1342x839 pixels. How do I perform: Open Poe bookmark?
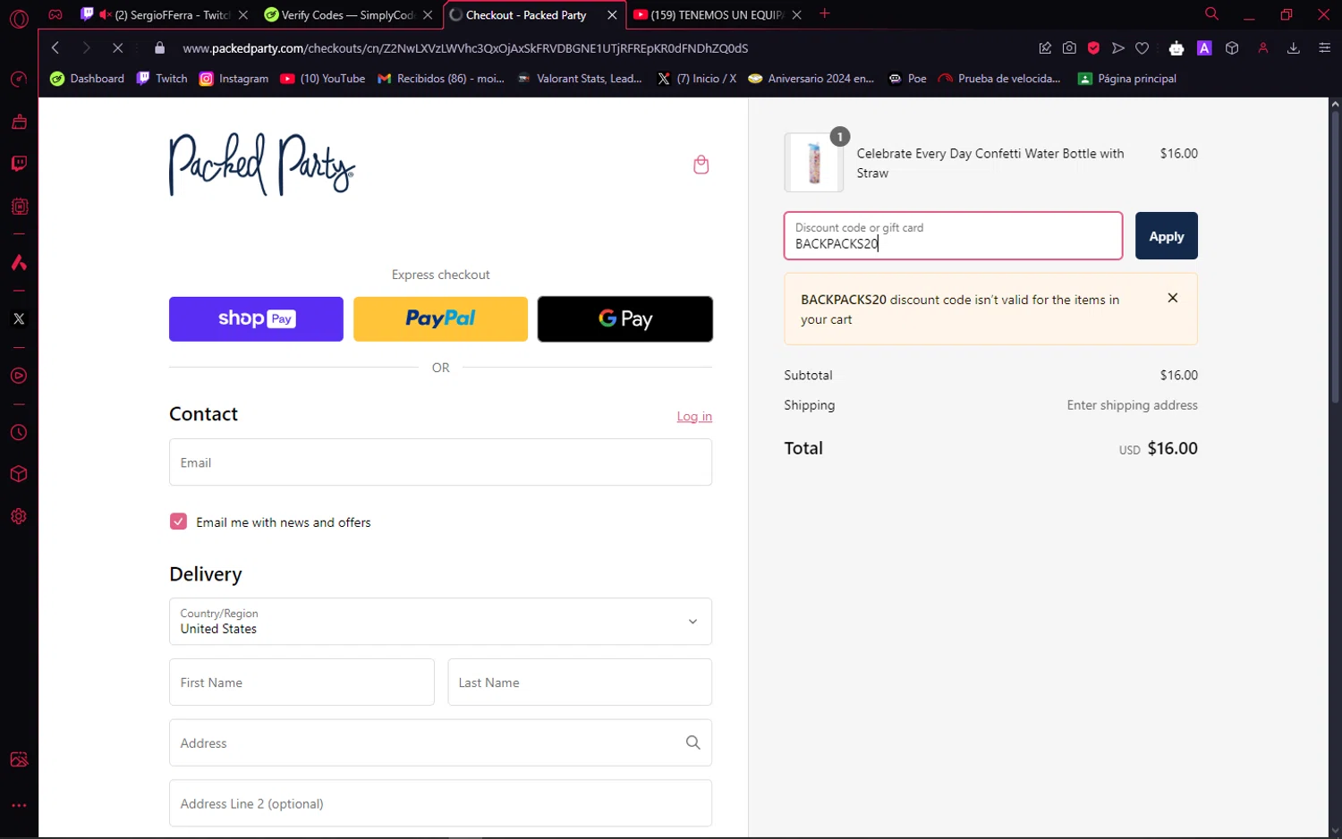point(907,79)
